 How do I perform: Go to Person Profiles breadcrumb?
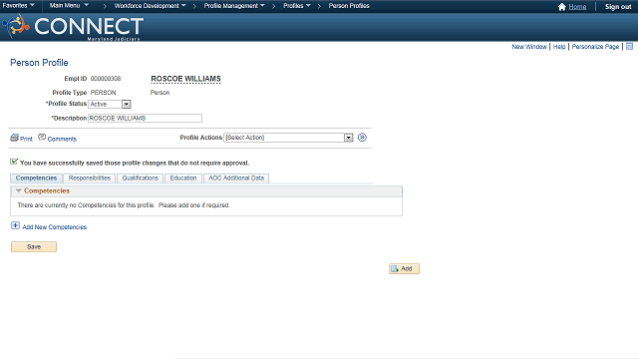tap(349, 6)
